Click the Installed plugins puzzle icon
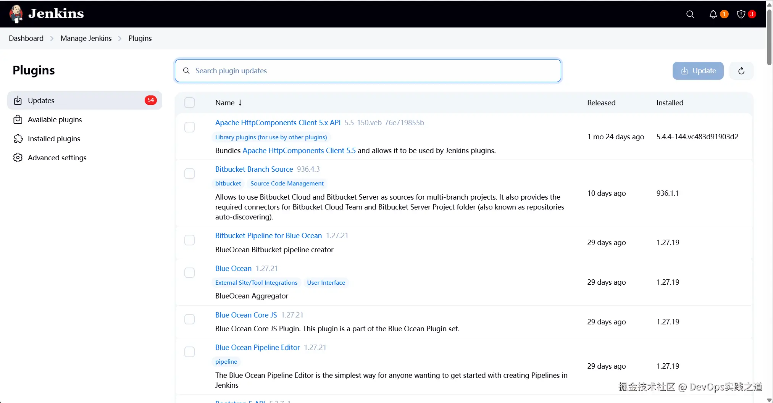This screenshot has width=773, height=403. click(18, 139)
